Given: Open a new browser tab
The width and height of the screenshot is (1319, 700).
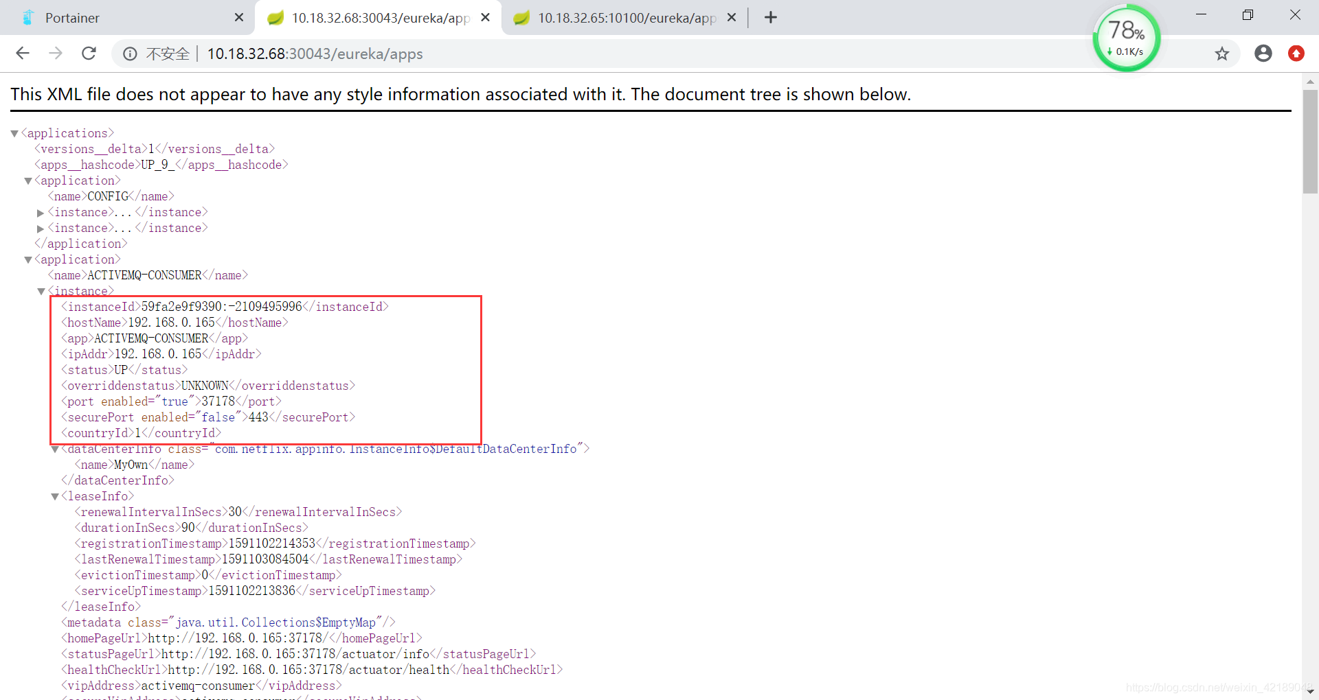Looking at the screenshot, I should 771,18.
